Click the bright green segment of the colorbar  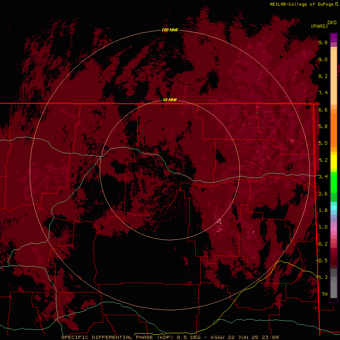(334, 182)
